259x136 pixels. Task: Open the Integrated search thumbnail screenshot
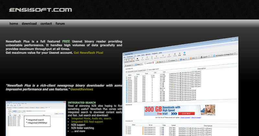tap(36, 118)
